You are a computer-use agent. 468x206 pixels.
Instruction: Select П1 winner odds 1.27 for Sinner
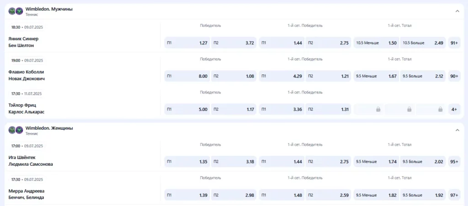point(187,43)
